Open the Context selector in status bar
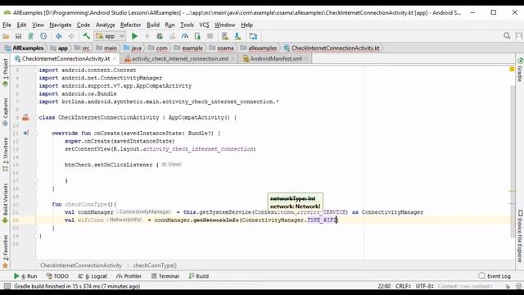The height and width of the screenshot is (295, 524). click(x=465, y=286)
